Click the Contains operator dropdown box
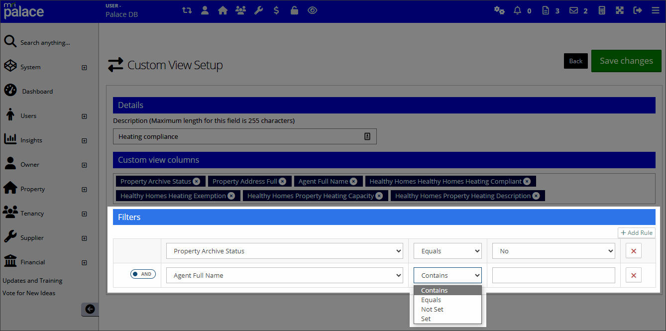This screenshot has height=331, width=666. click(x=447, y=275)
